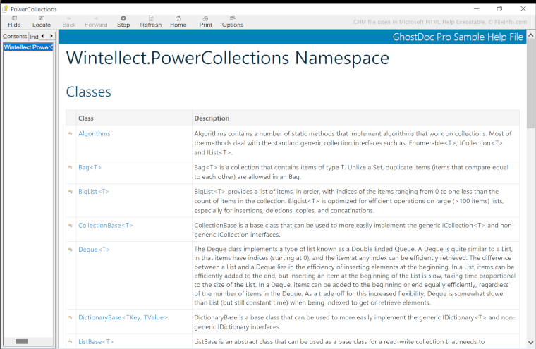Viewport: 536px width, 349px height.
Task: Hide the navigation pane with Hide button
Action: [x=14, y=22]
